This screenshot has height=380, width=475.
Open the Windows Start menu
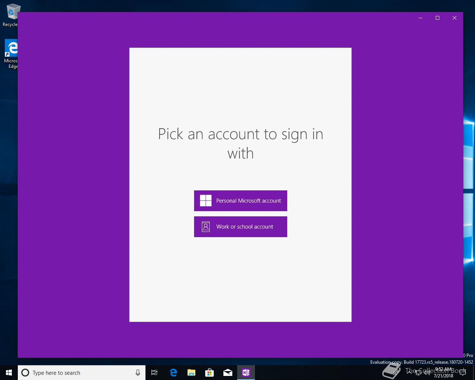9,373
